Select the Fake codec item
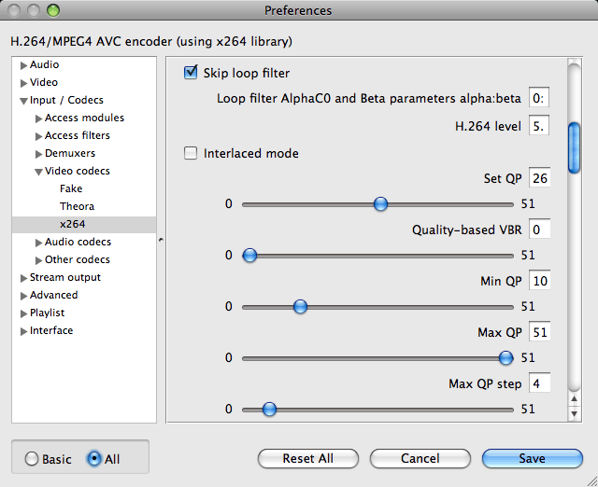 pyautogui.click(x=71, y=188)
